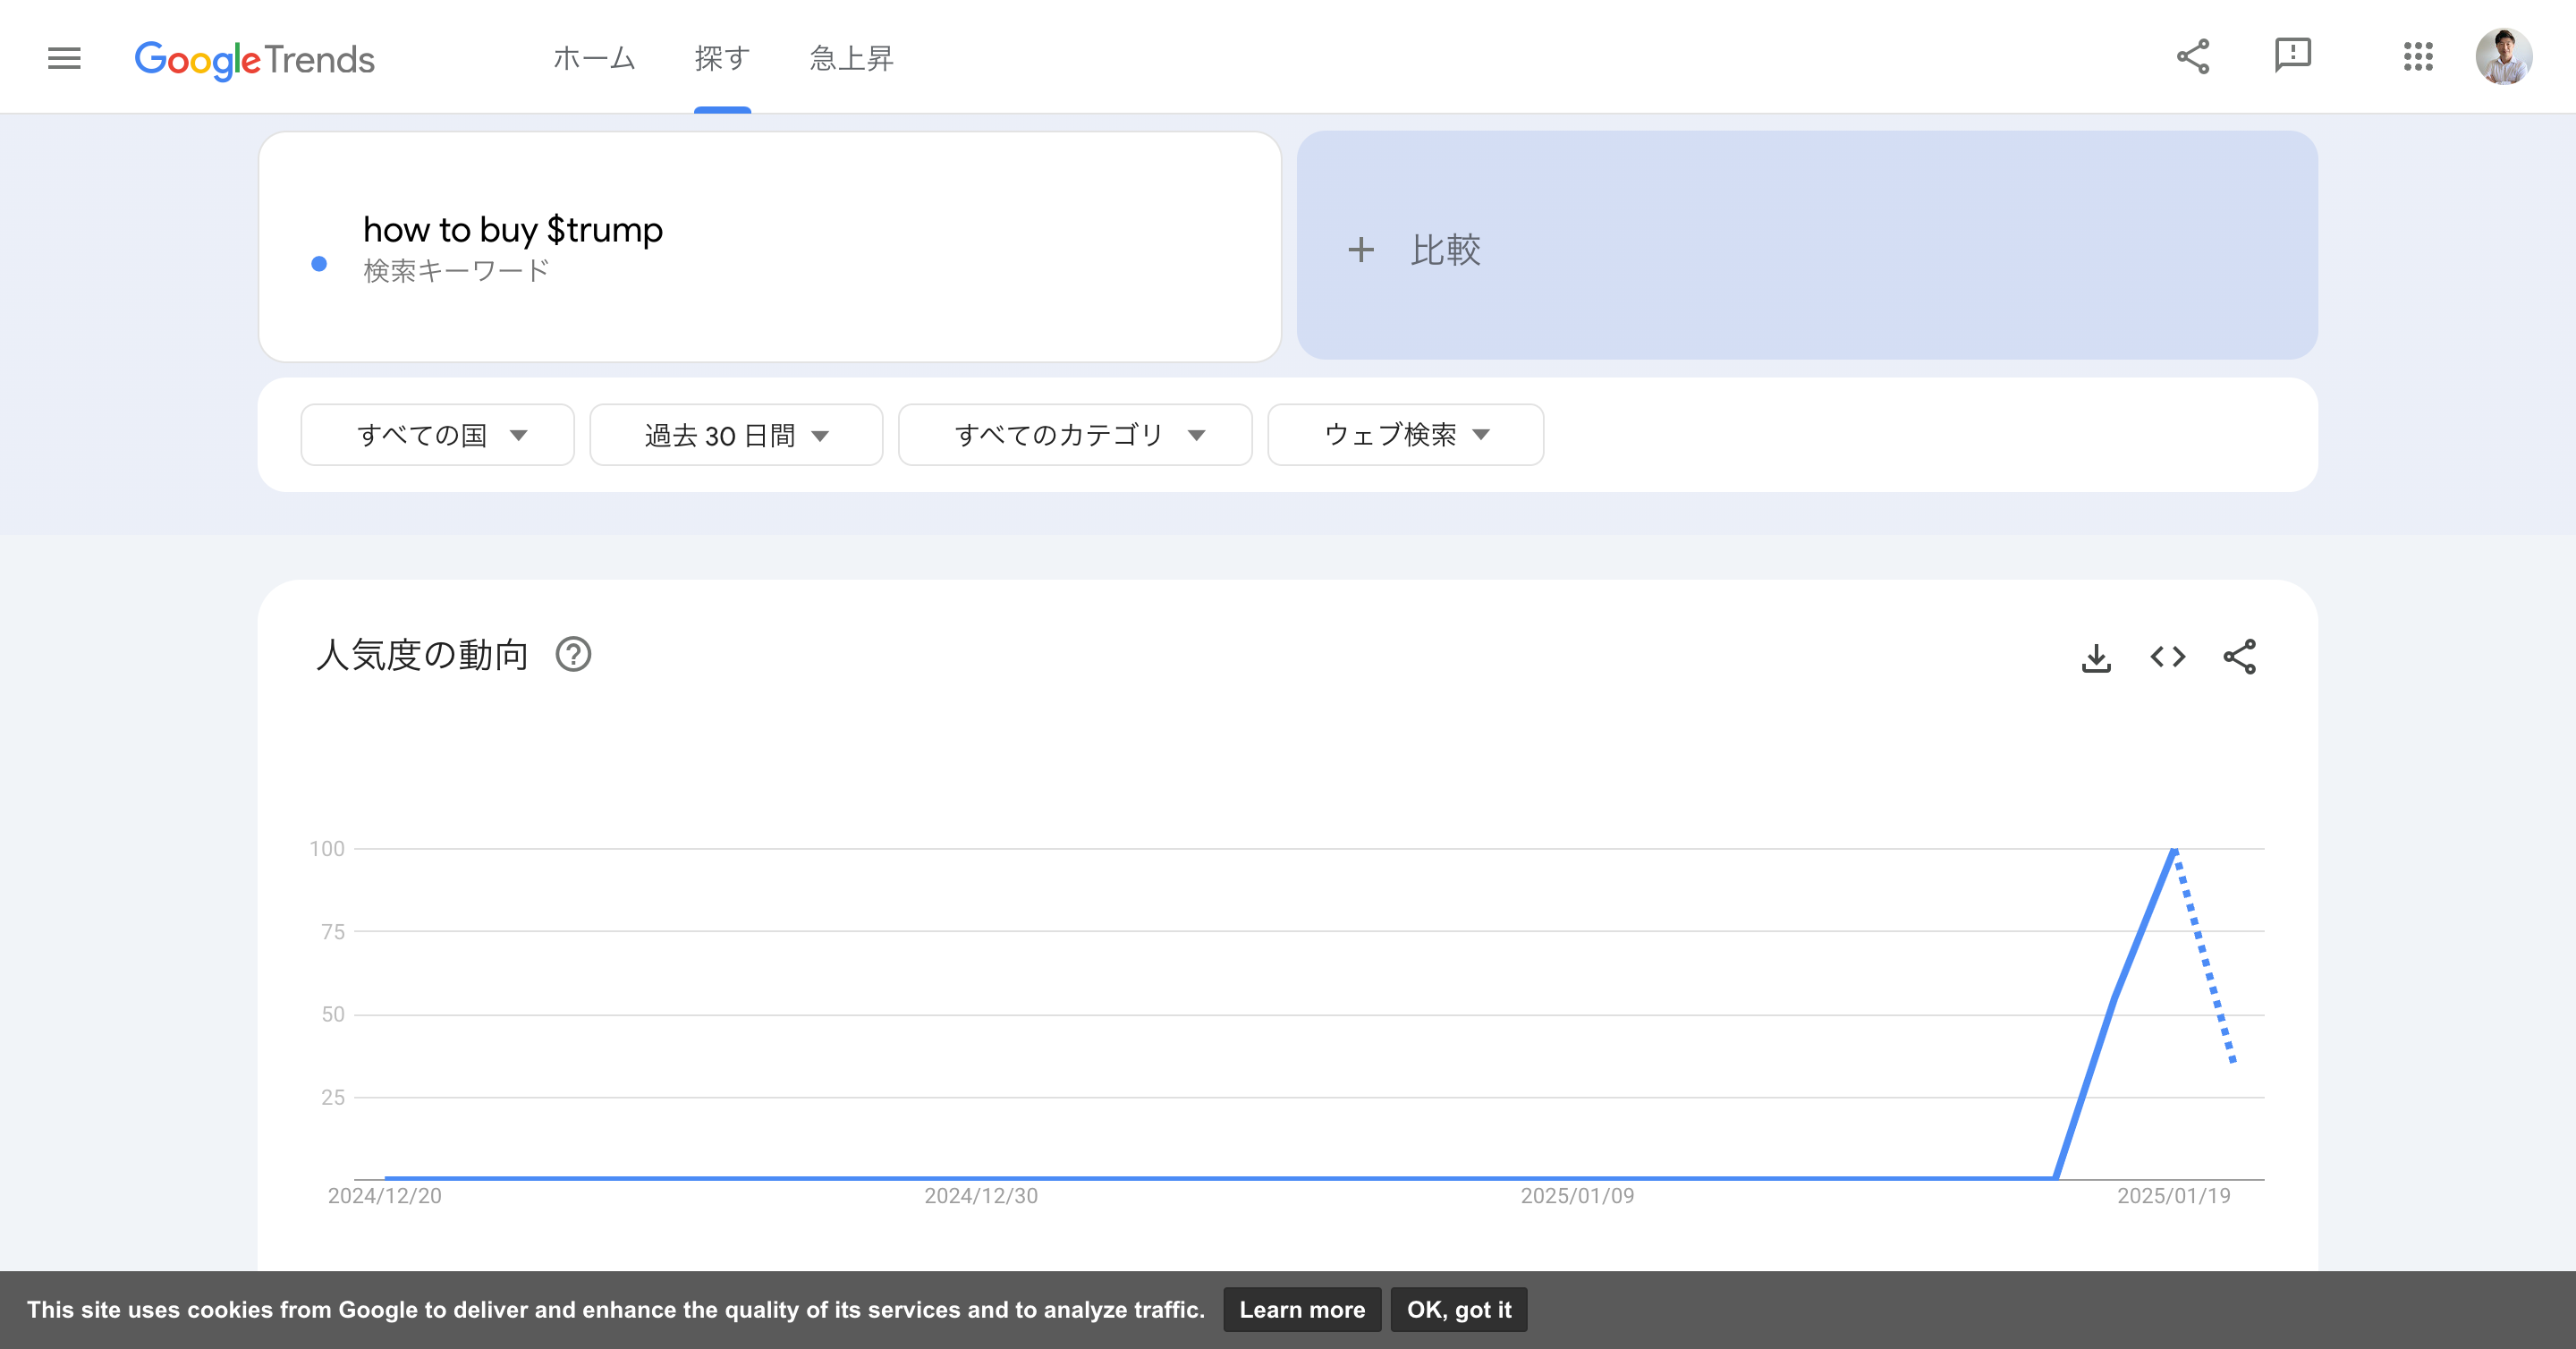Viewport: 2576px width, 1349px height.
Task: Edit the how to buy $trump search term
Action: click(513, 230)
